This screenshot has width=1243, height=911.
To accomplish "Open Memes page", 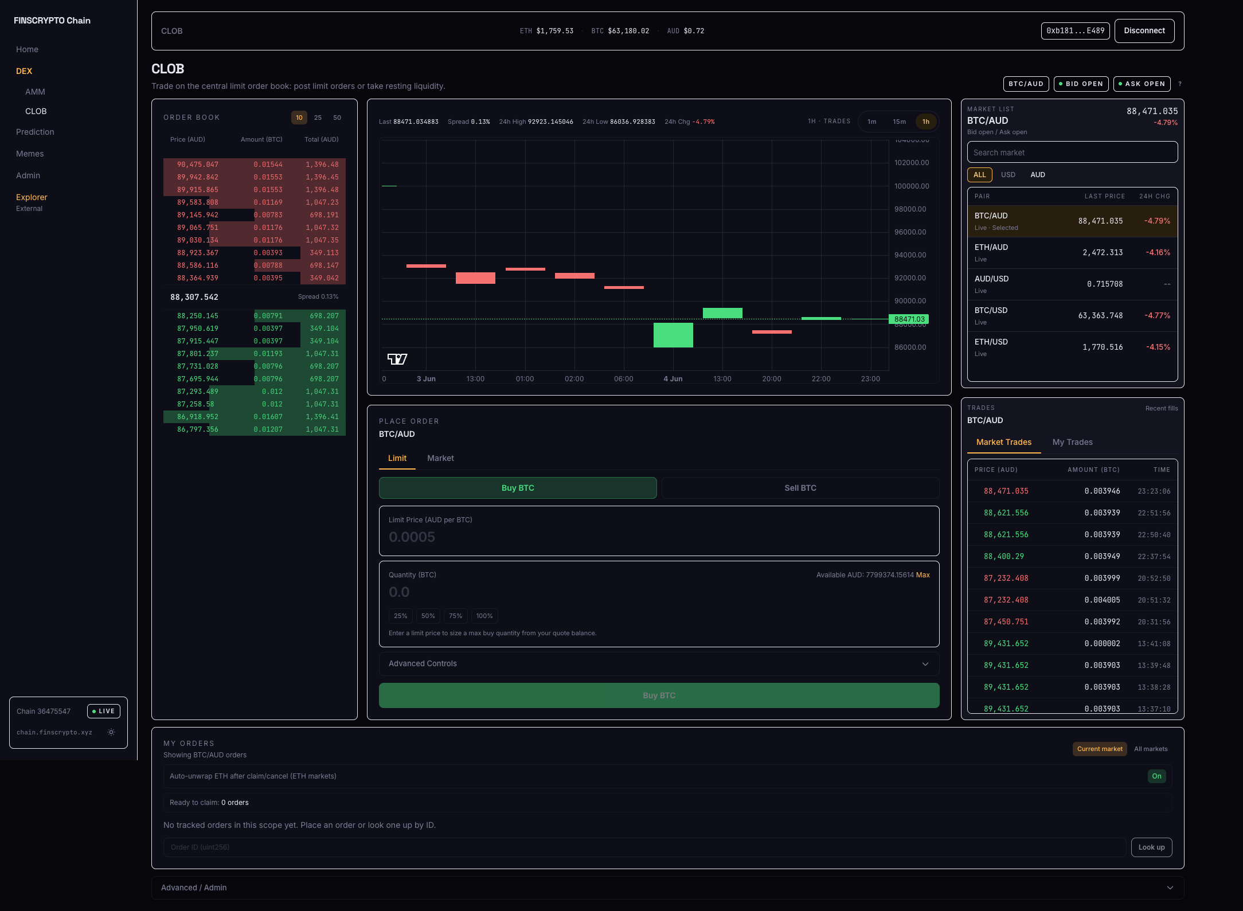I will click(x=30, y=154).
